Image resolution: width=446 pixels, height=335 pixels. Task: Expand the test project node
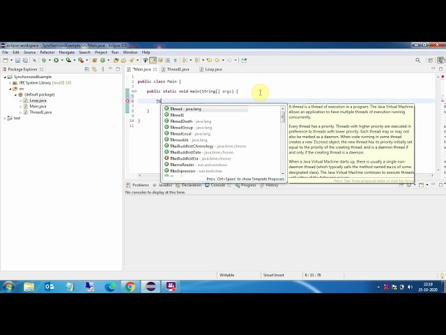point(5,118)
